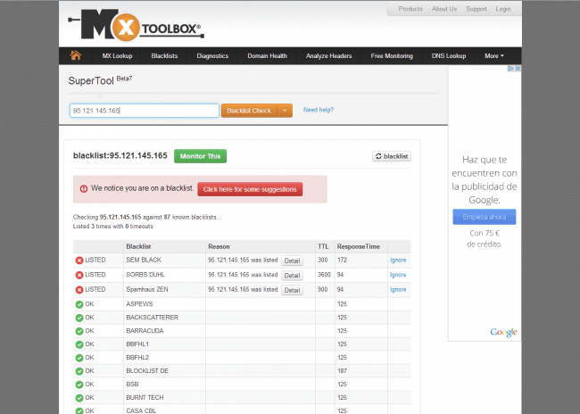
Task: Click the green OK icon for BBFHL2
Action: point(79,358)
